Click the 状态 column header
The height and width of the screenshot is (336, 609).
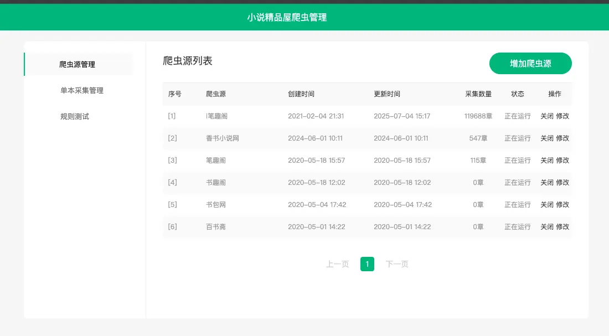(x=517, y=94)
